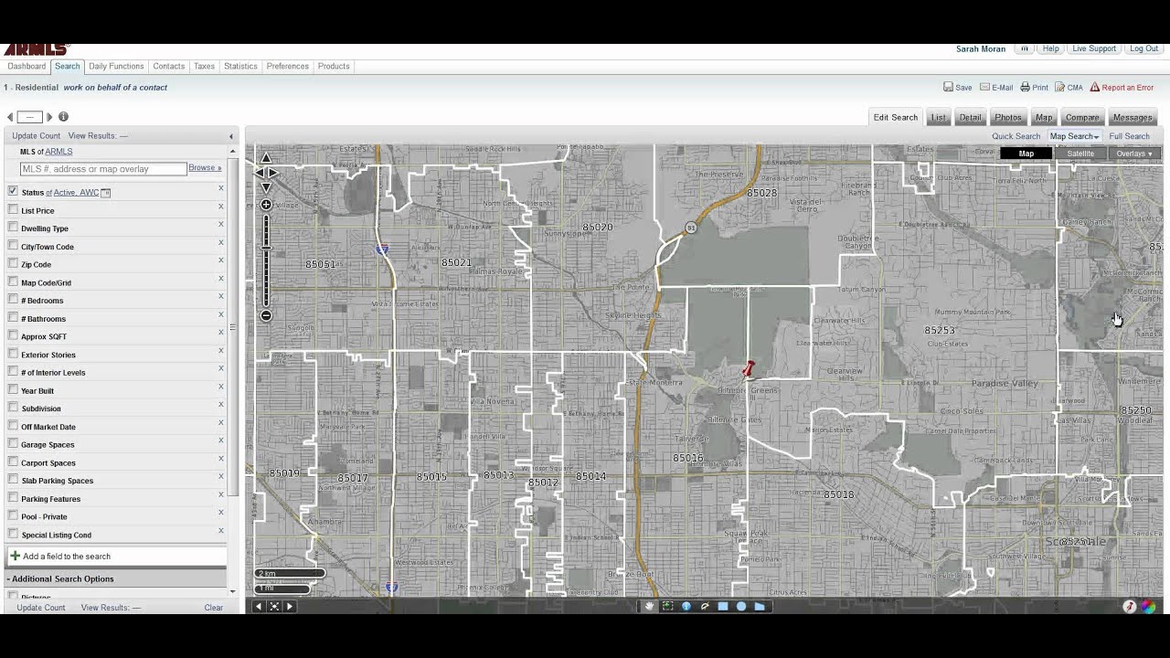
Task: Click the full extent map button
Action: tap(274, 606)
